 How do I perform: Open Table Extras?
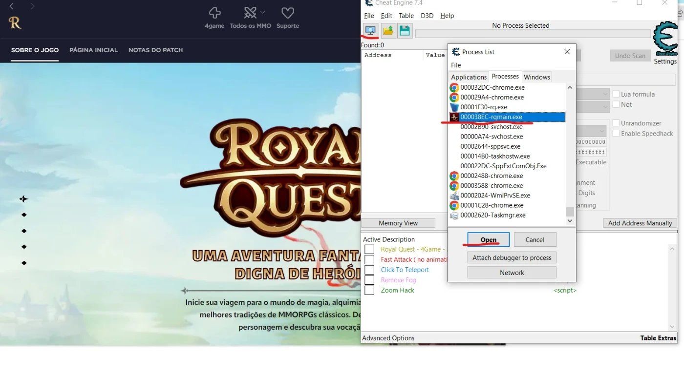coord(658,338)
